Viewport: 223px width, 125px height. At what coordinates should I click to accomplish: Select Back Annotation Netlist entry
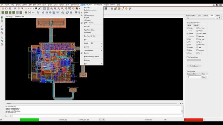(92, 57)
